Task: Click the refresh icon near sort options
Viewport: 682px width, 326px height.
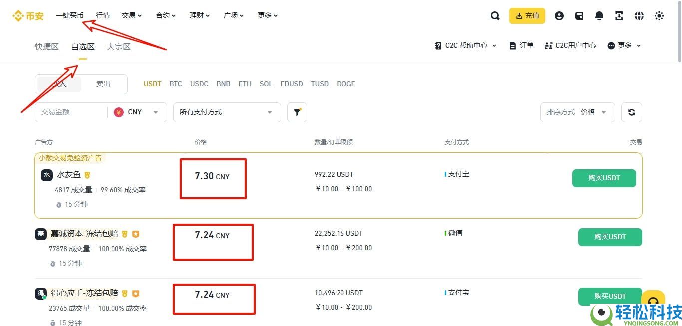Action: [x=631, y=112]
